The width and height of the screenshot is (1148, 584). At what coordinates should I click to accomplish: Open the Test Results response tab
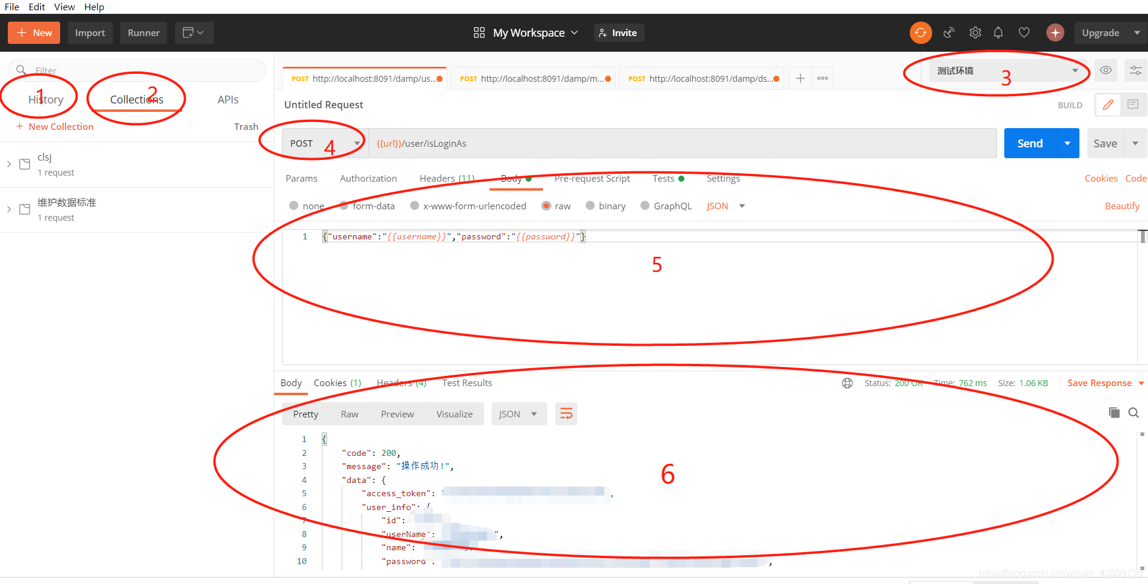[467, 383]
